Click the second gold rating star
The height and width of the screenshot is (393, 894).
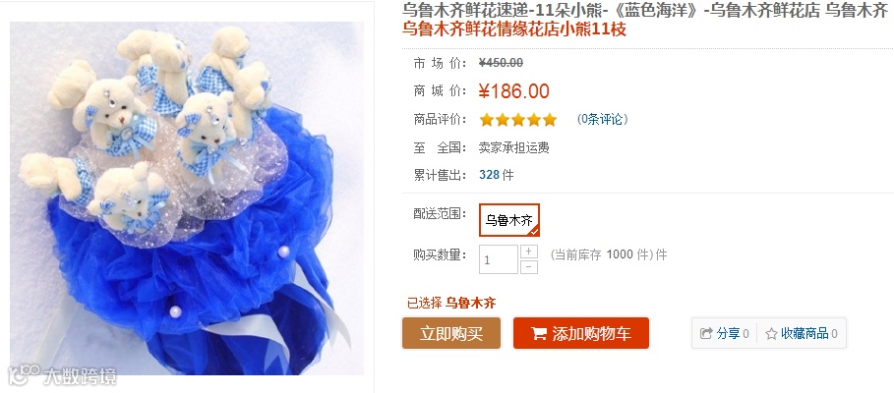[x=503, y=120]
